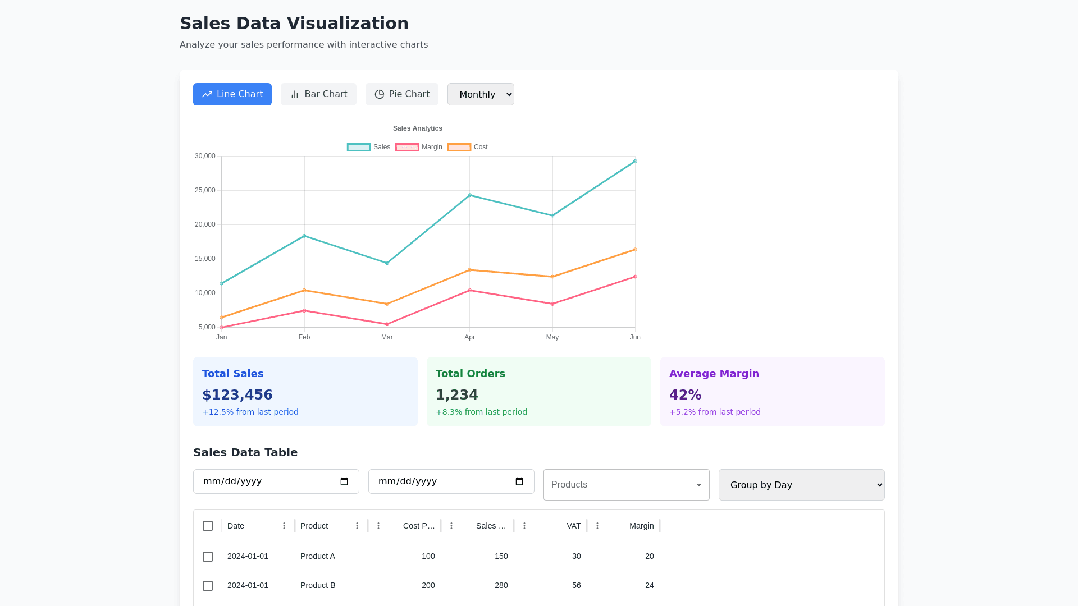1078x606 pixels.
Task: Open Product column menu icon
Action: click(x=357, y=526)
